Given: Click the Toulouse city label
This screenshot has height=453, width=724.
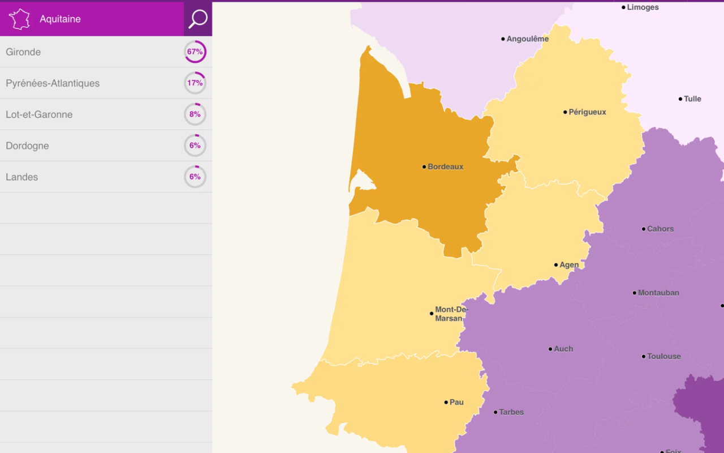Looking at the screenshot, I should pos(664,356).
